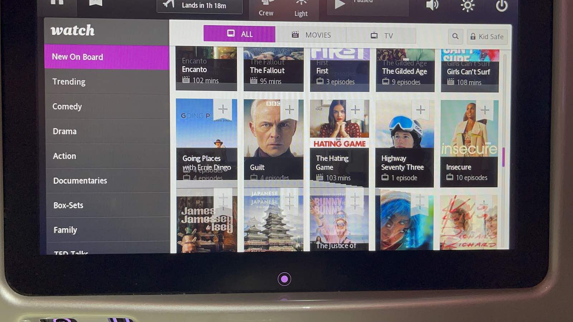Click the purple scrollbar handle
Screen dimensions: 573x322
click(x=503, y=157)
